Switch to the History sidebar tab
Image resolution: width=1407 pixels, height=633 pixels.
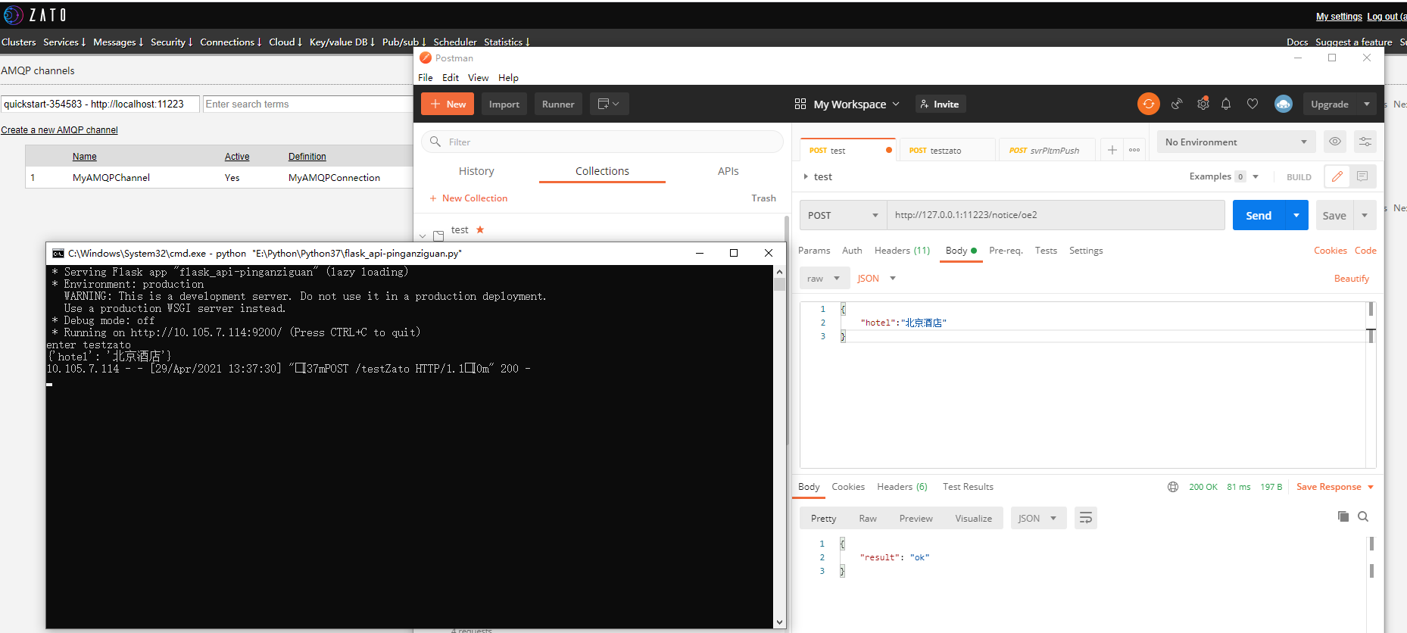tap(476, 171)
